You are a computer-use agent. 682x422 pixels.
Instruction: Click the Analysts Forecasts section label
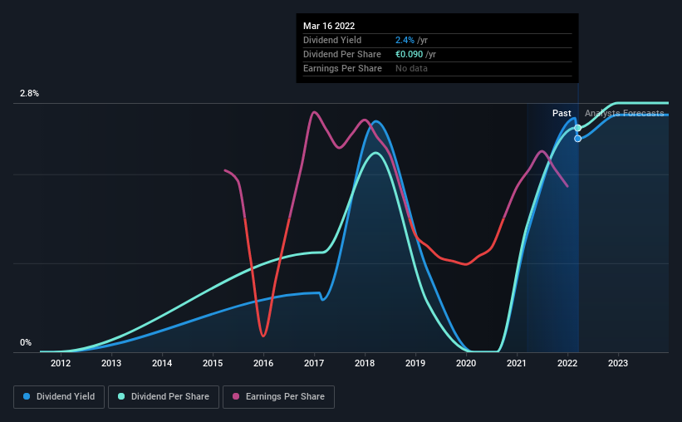click(624, 113)
